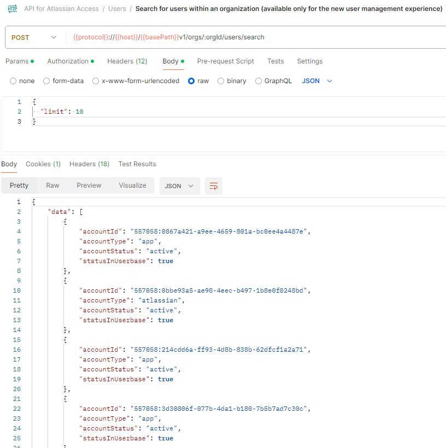Click response line number 3
This screenshot has width=446, height=448.
point(19,222)
